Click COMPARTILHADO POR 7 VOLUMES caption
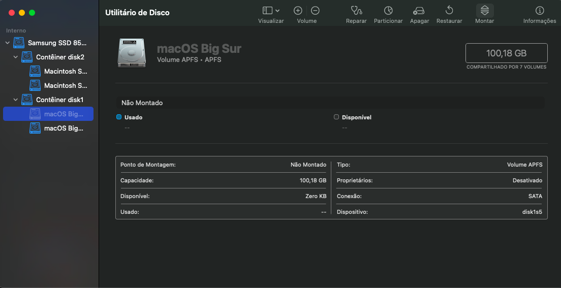Screen dimensions: 561x288 click(x=506, y=67)
